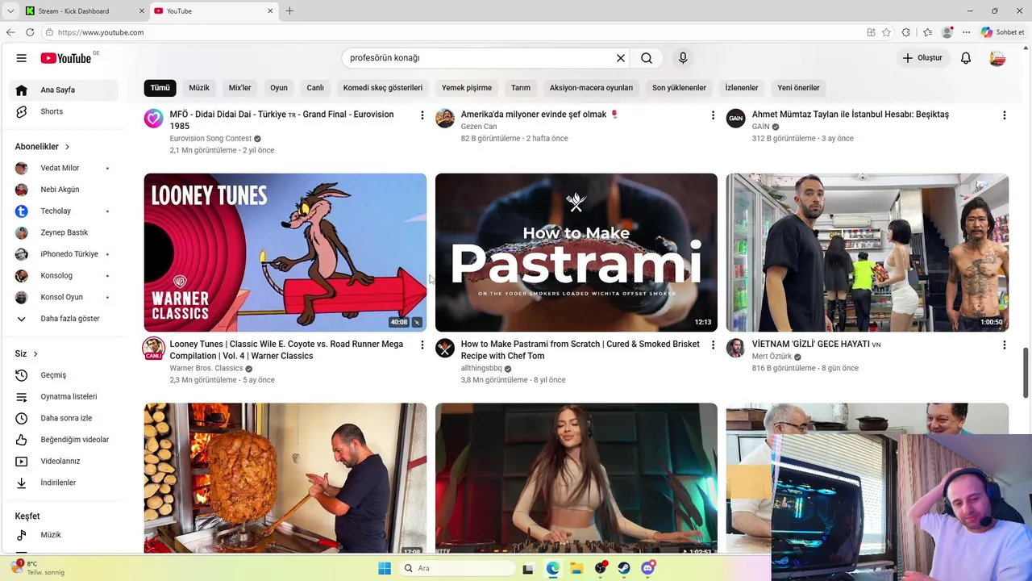Image resolution: width=1032 pixels, height=581 pixels.
Task: Open the account avatar menu
Action: [997, 58]
